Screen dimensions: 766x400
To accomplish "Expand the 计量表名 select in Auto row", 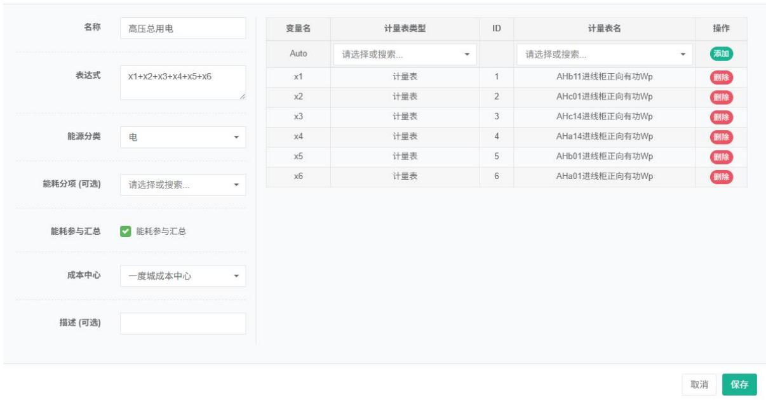I will (604, 55).
